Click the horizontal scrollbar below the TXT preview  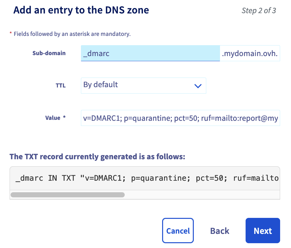coord(67,195)
